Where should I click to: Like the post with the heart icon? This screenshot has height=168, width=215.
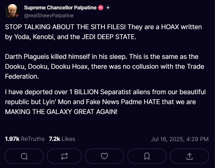pos(104,156)
